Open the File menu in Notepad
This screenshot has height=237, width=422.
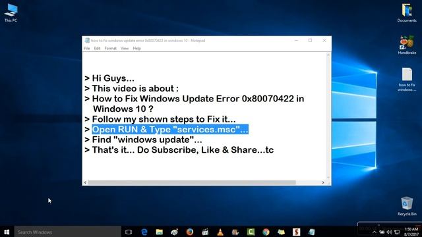[87, 48]
